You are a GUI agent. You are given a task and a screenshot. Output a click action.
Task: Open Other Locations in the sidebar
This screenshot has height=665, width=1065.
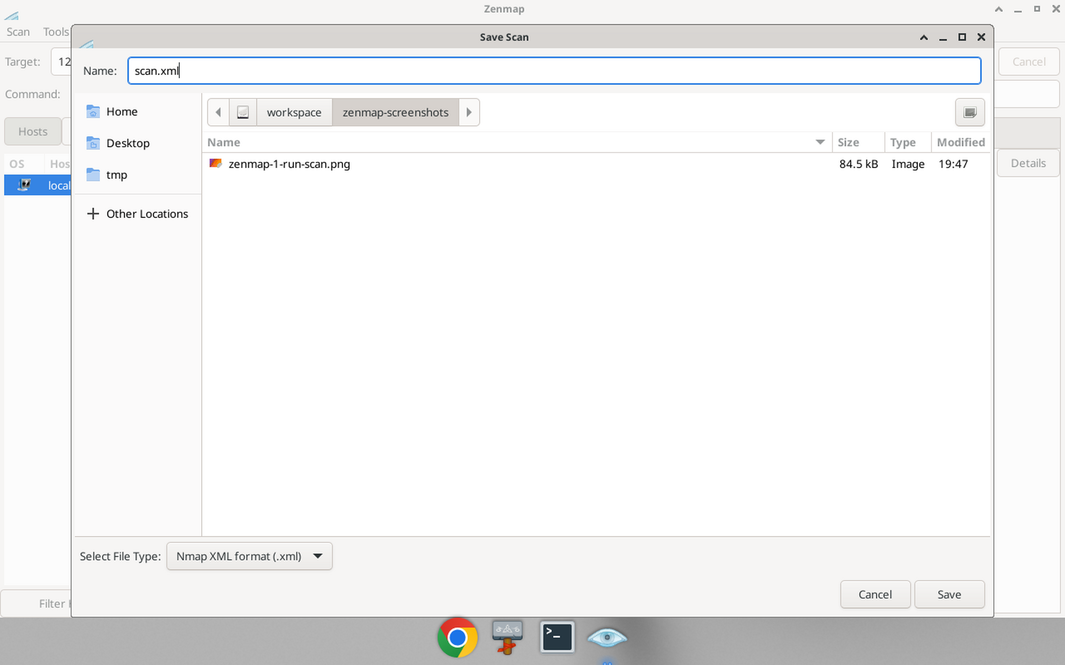tap(138, 214)
